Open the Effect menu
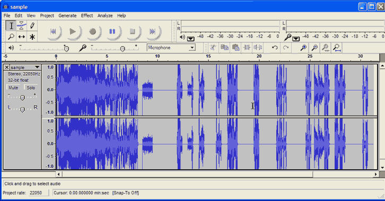 coord(87,16)
